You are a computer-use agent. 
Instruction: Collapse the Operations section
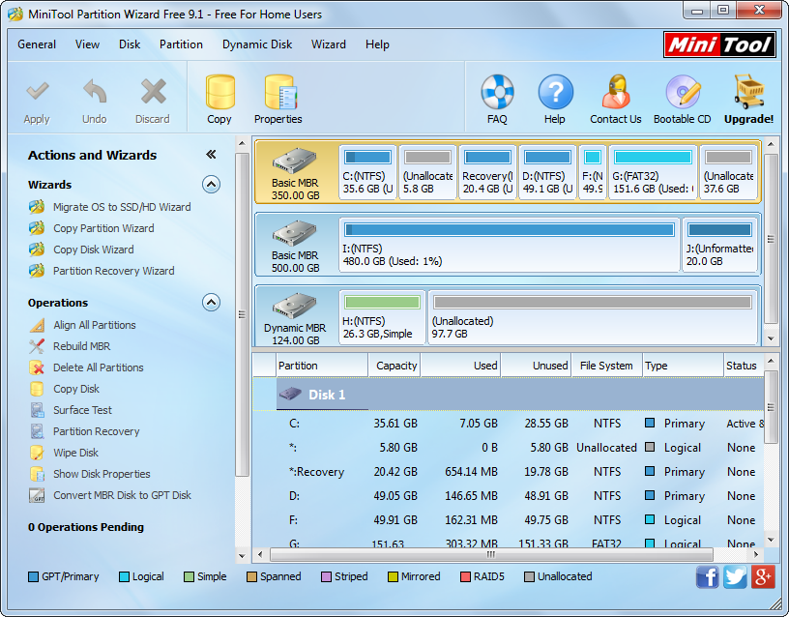(x=212, y=303)
